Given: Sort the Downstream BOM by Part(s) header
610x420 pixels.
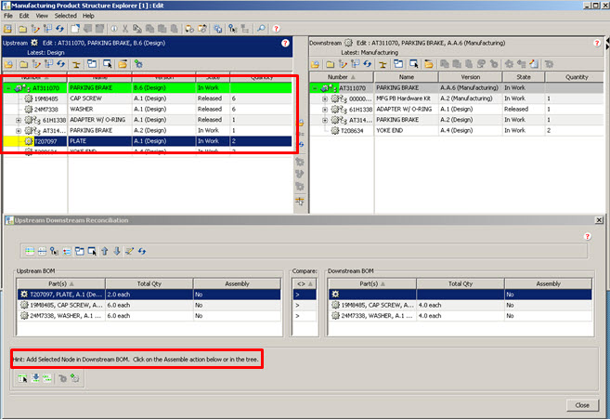Looking at the screenshot, I should click(x=372, y=283).
